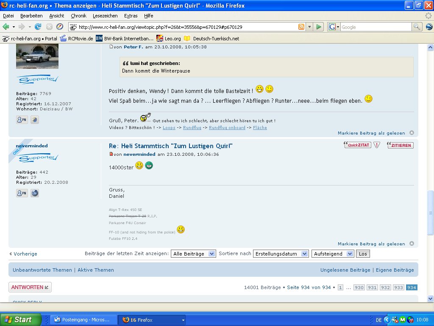This screenshot has height=326, width=434.
Task: Open the BW-Bank Internetbanking bookmark
Action: [125, 39]
